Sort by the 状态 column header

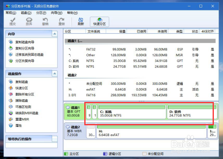tap(192, 31)
